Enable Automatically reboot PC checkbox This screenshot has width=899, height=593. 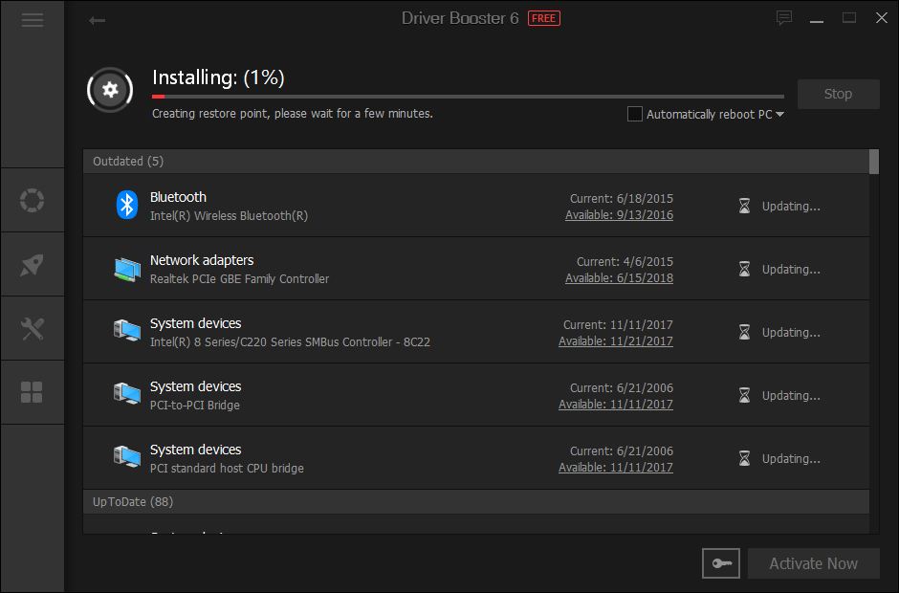click(635, 114)
